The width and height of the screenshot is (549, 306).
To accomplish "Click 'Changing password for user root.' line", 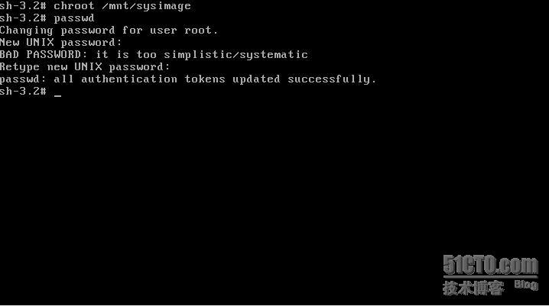I will coord(109,31).
